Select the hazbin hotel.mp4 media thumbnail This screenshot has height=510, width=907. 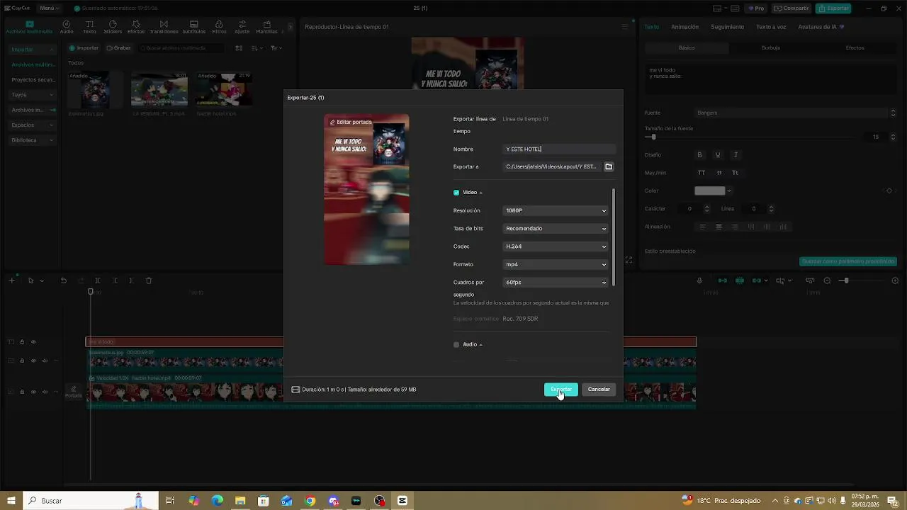click(224, 91)
